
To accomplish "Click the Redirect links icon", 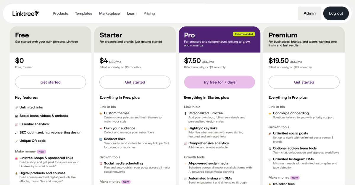I will click(101, 139).
